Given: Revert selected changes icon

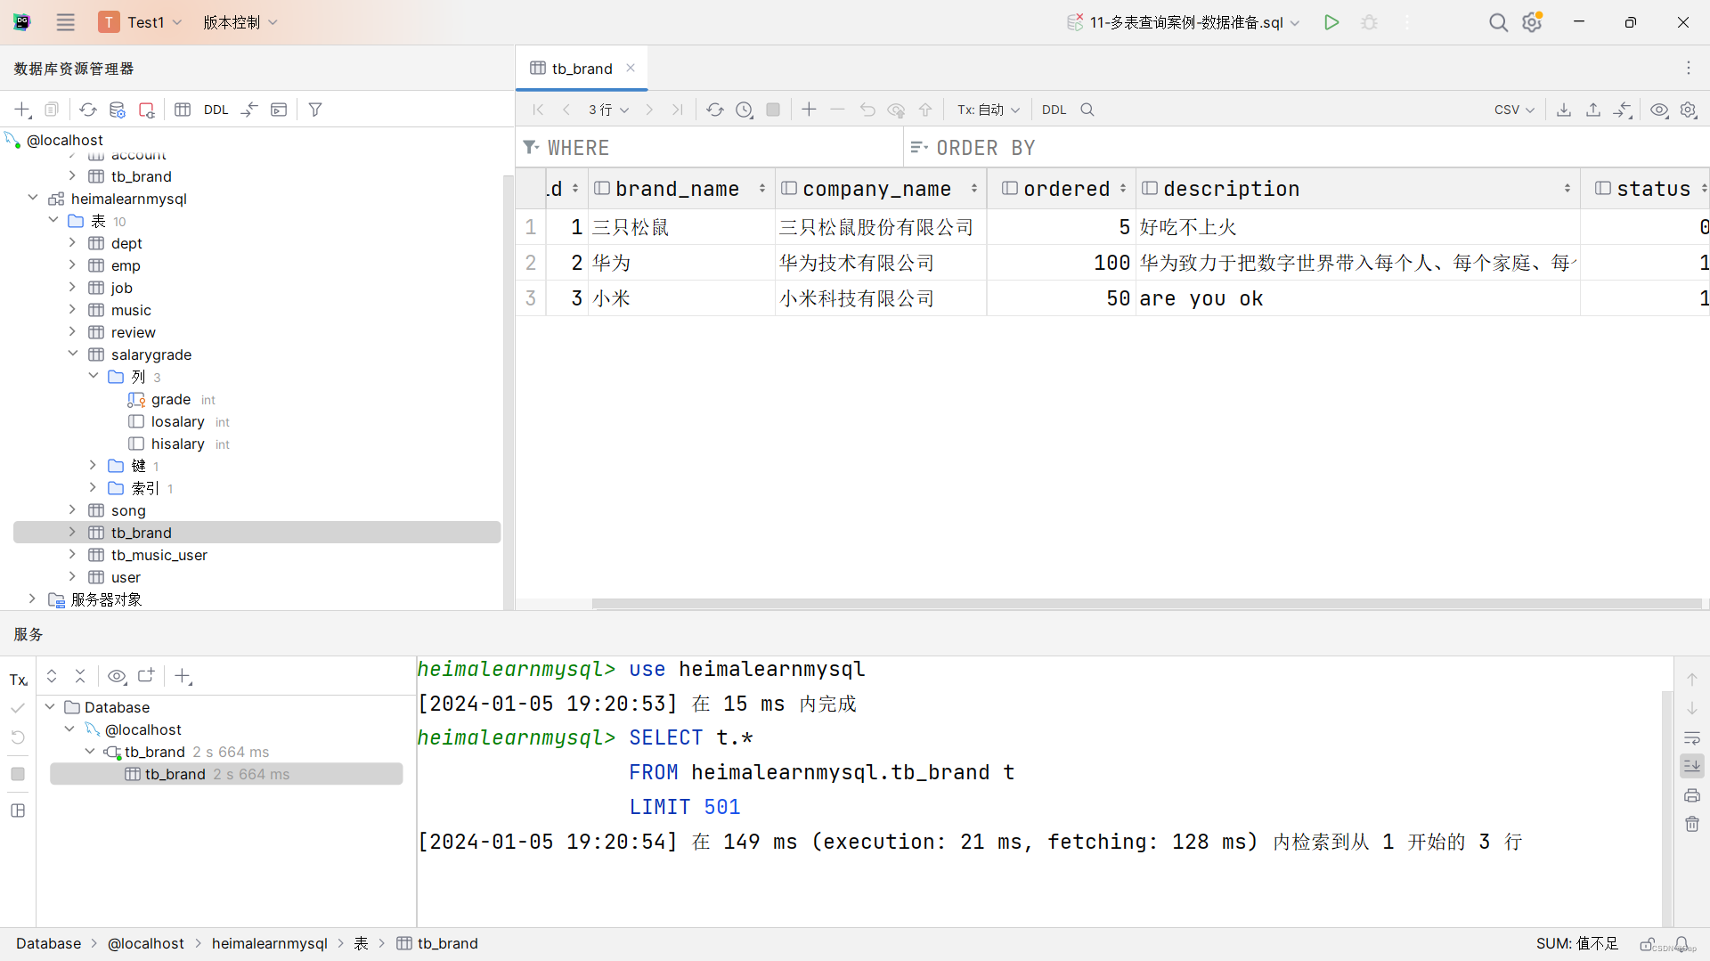Looking at the screenshot, I should pyautogui.click(x=867, y=110).
